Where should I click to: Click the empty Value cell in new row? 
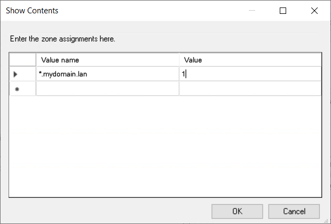pyautogui.click(x=250, y=89)
